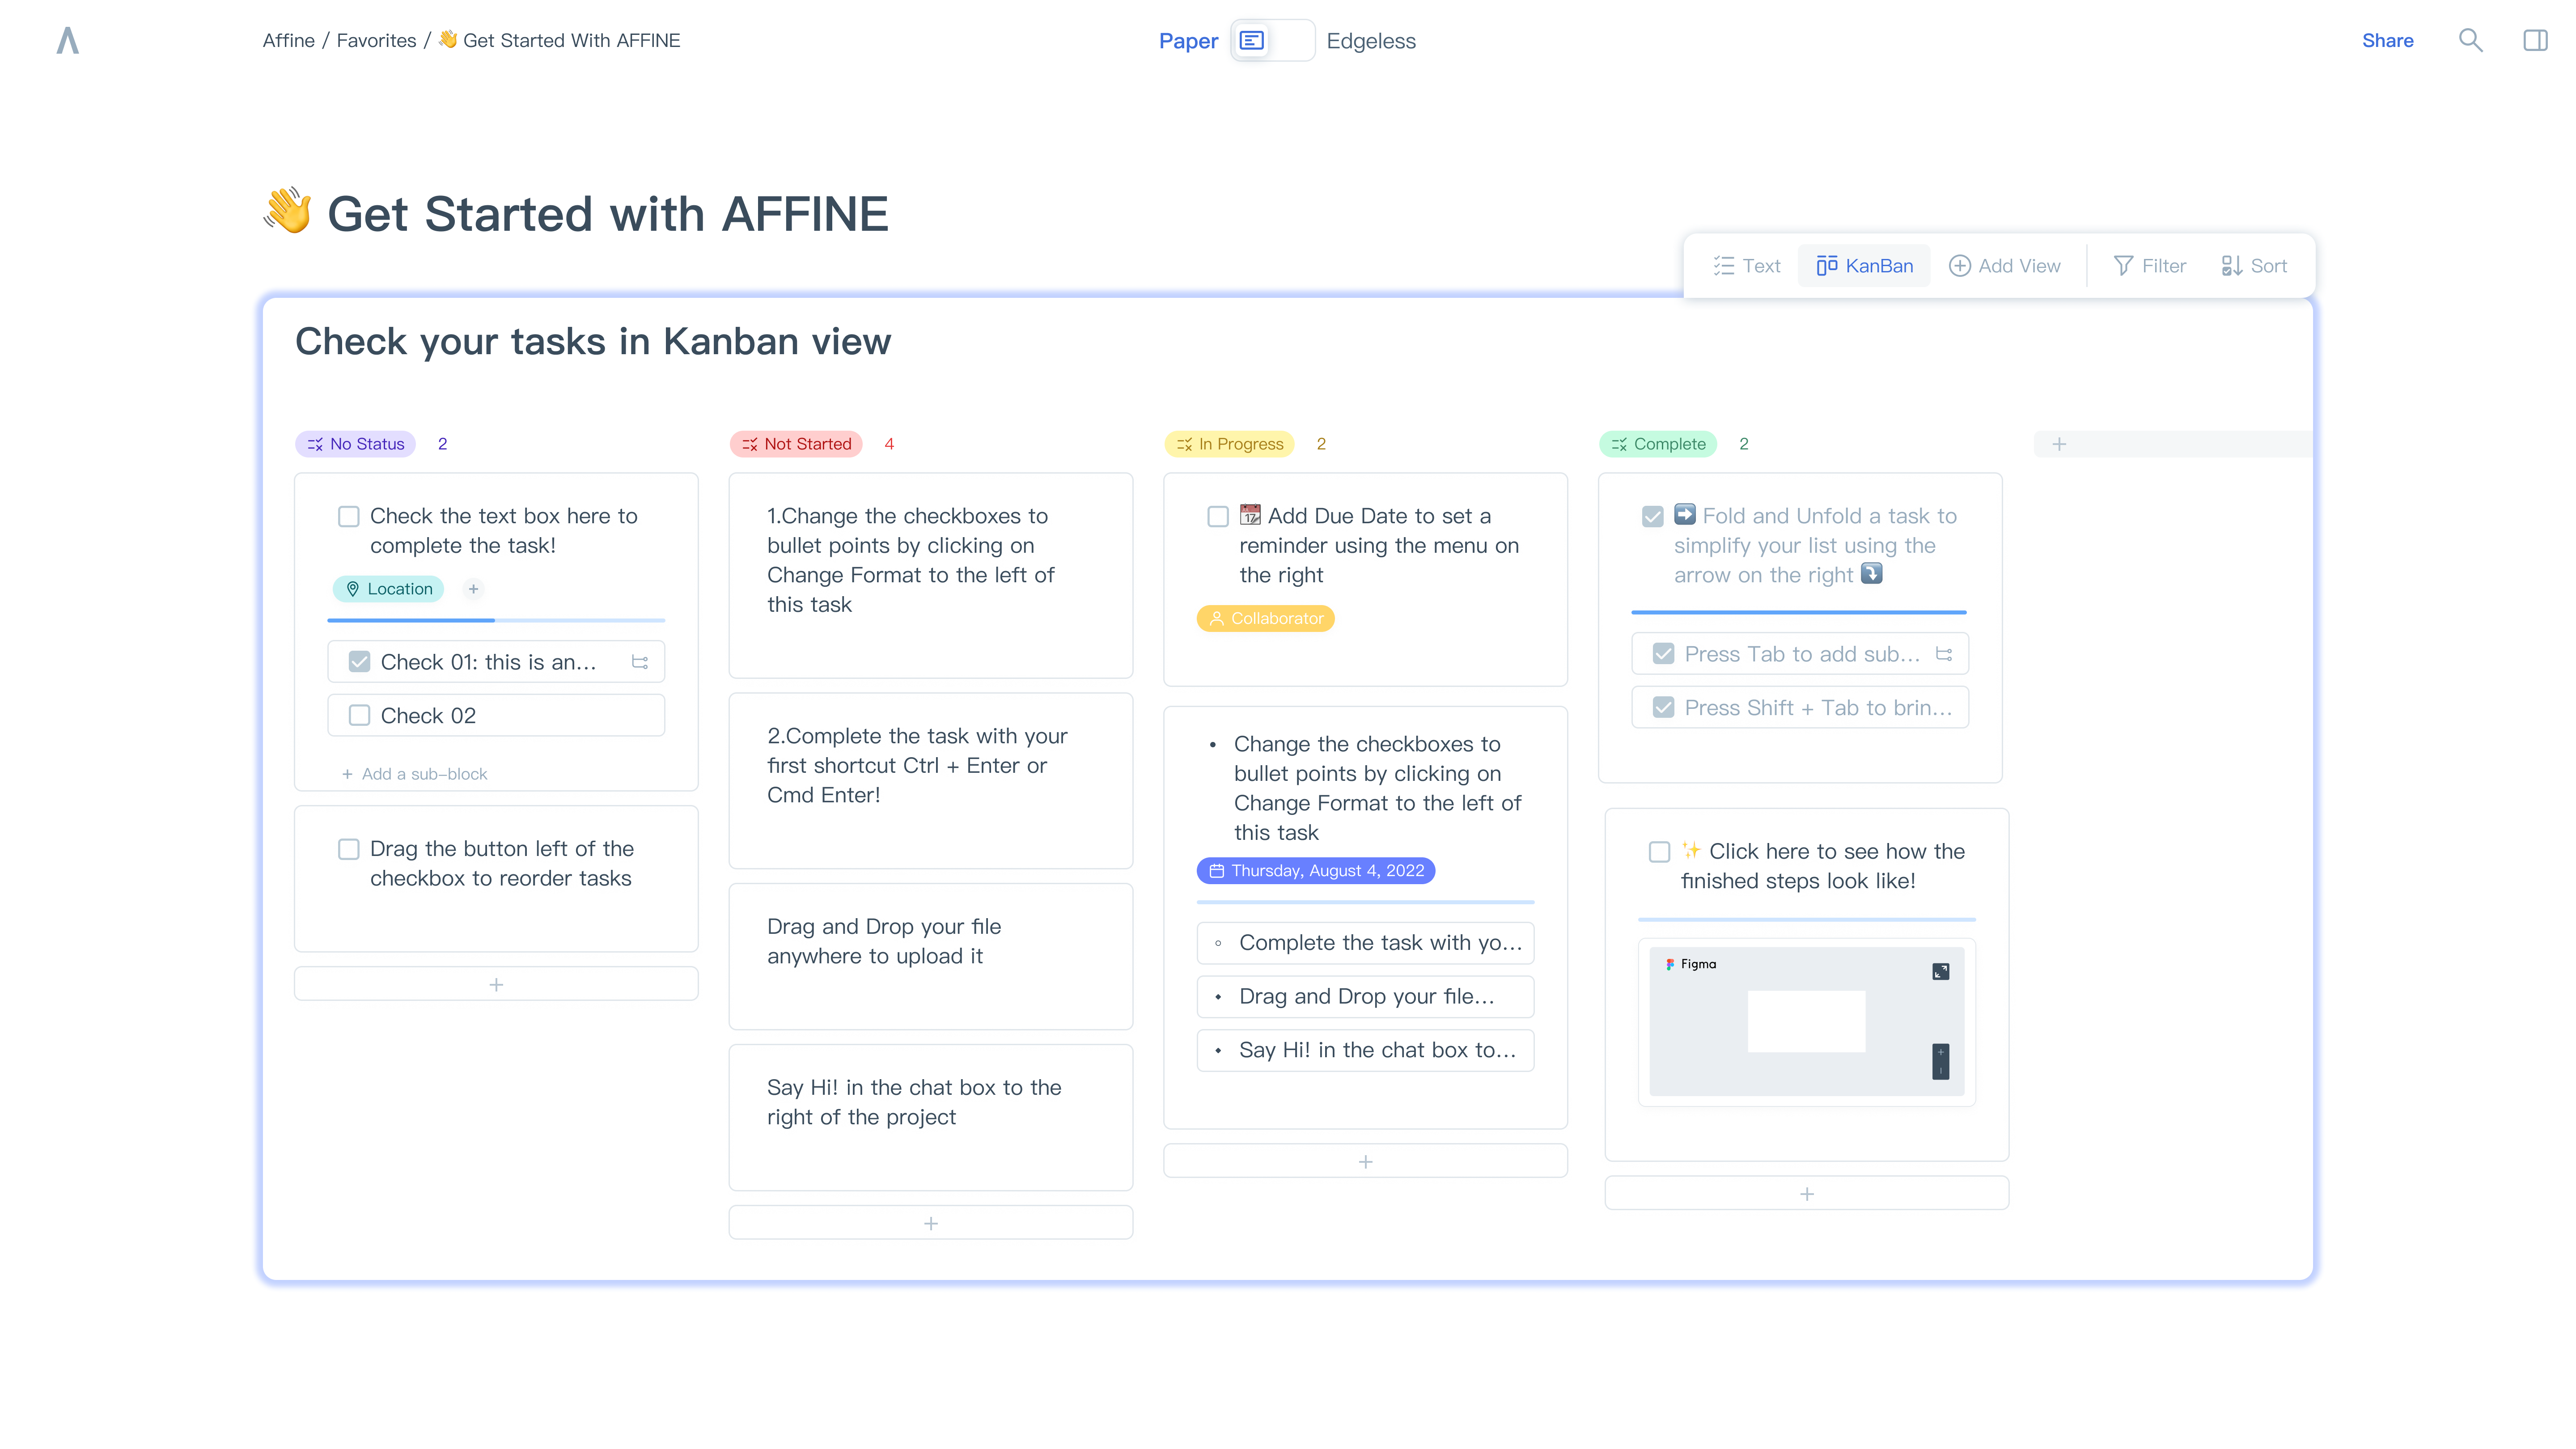Open the Favorites breadcrumb link
This screenshot has width=2576, height=1449.
376,41
